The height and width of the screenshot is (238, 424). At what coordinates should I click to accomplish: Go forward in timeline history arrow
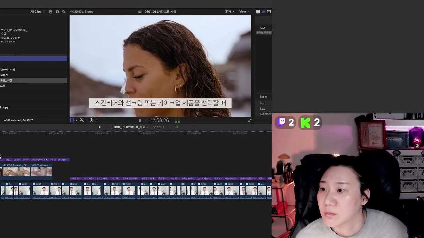(177, 127)
